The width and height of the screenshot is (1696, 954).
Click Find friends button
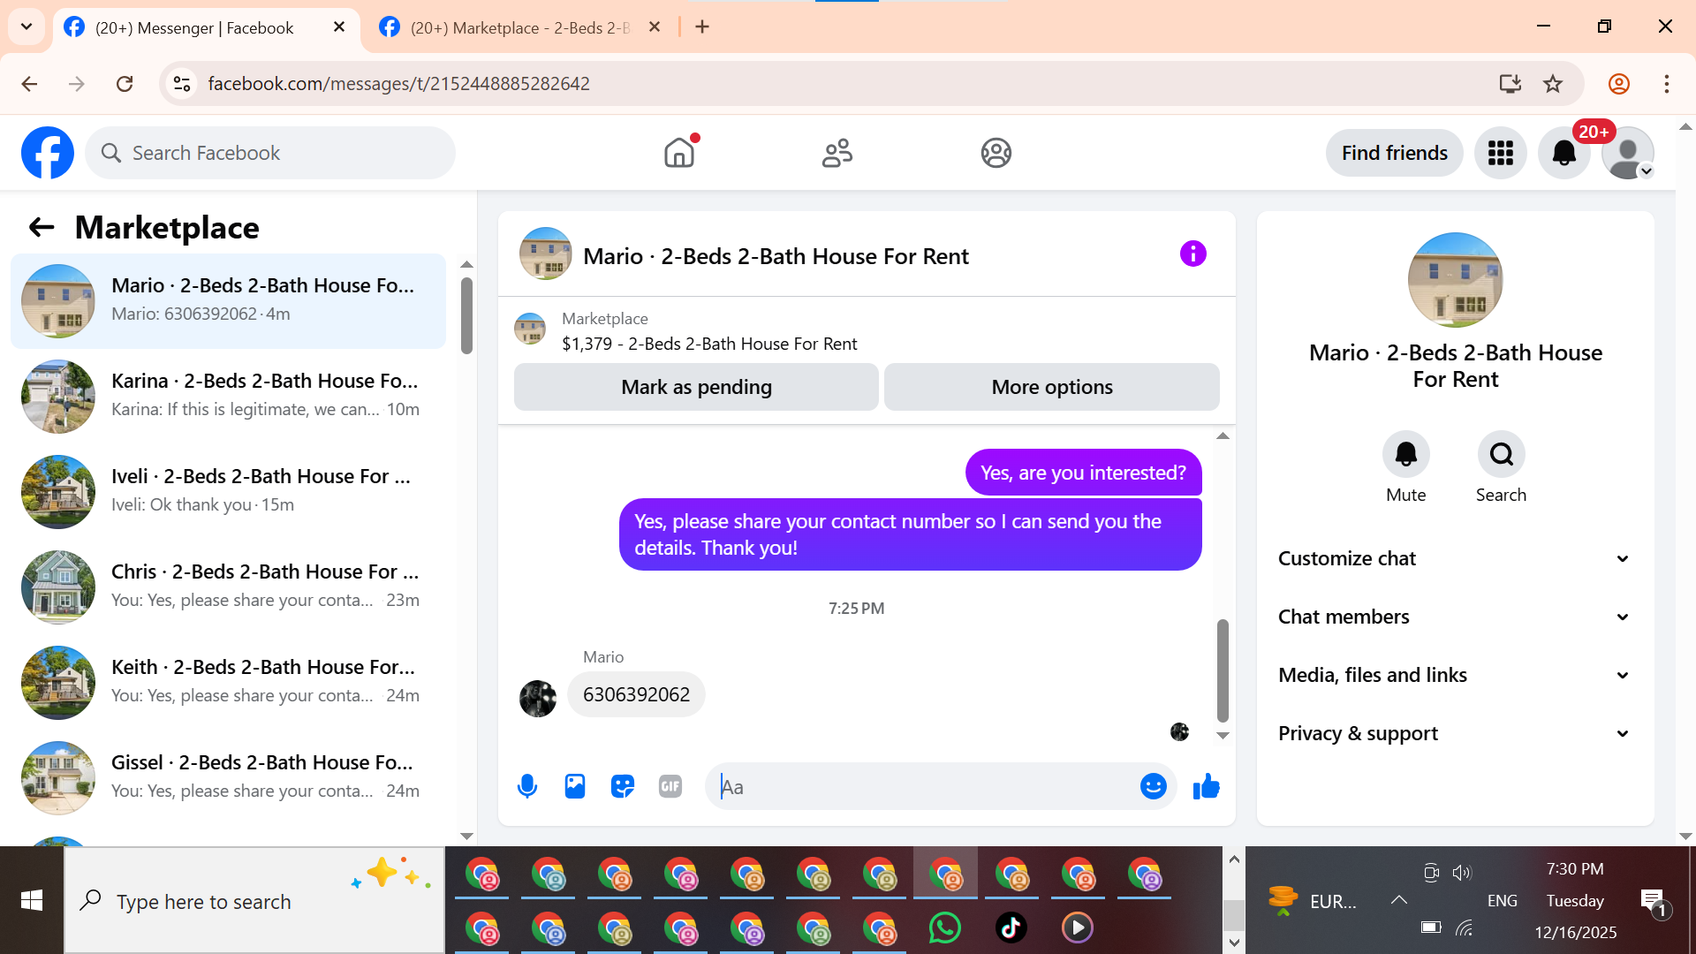coord(1394,153)
